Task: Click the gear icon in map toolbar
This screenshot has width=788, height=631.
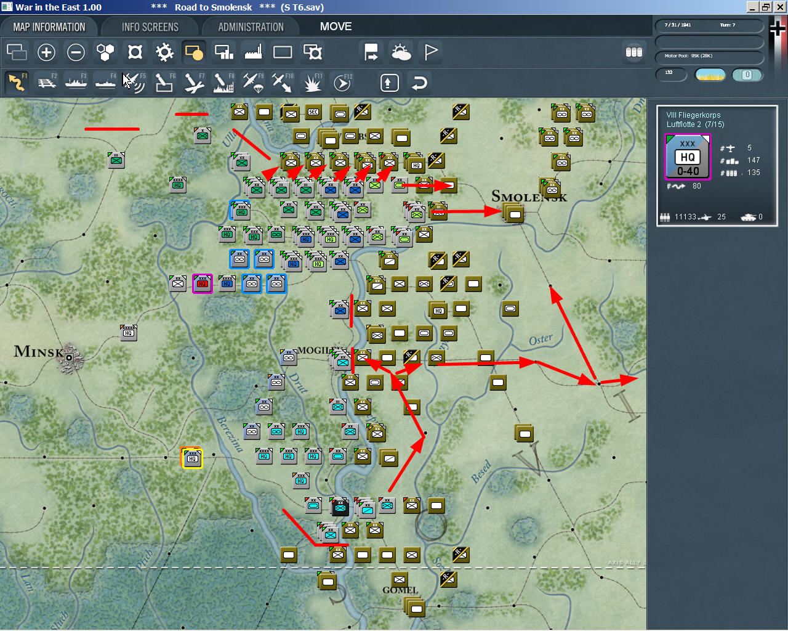Action: click(x=164, y=52)
